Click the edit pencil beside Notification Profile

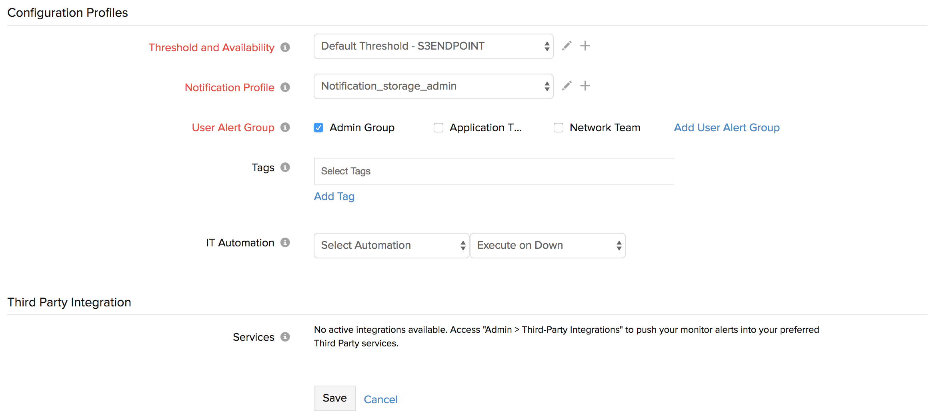pos(567,86)
